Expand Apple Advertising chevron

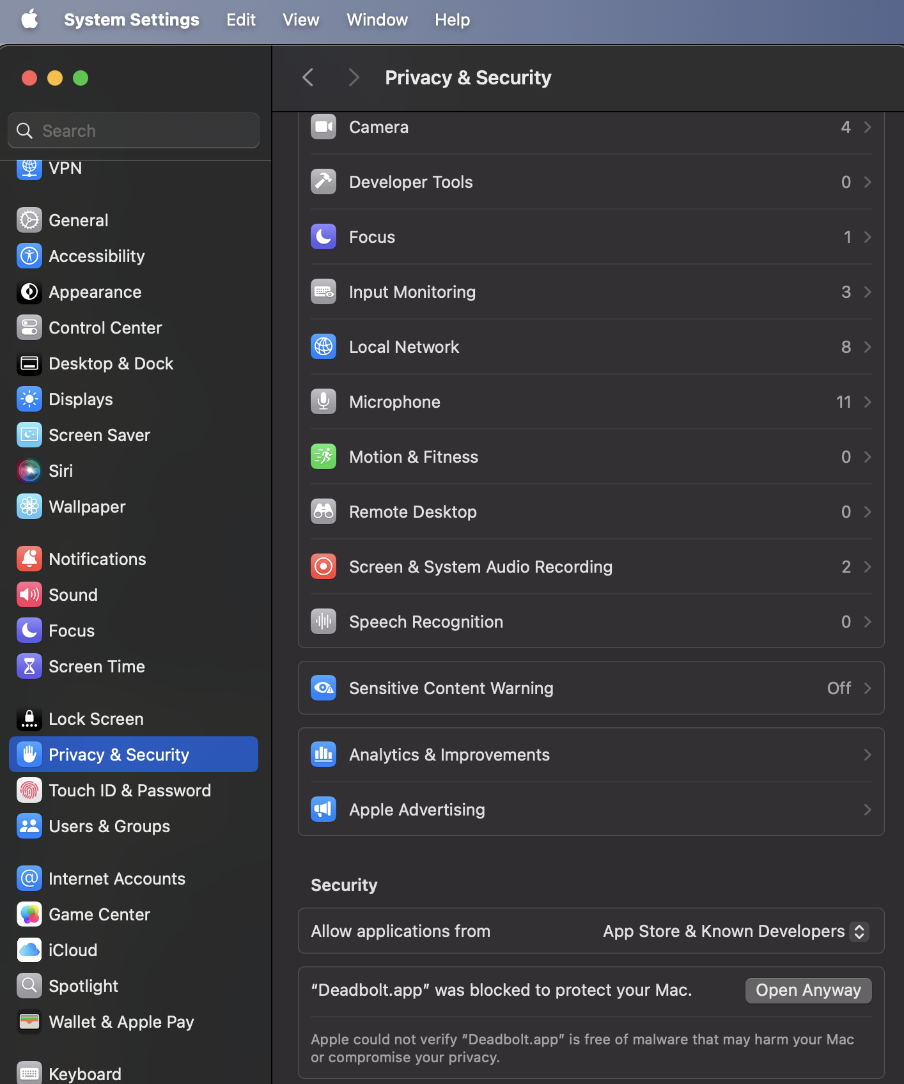pos(868,810)
